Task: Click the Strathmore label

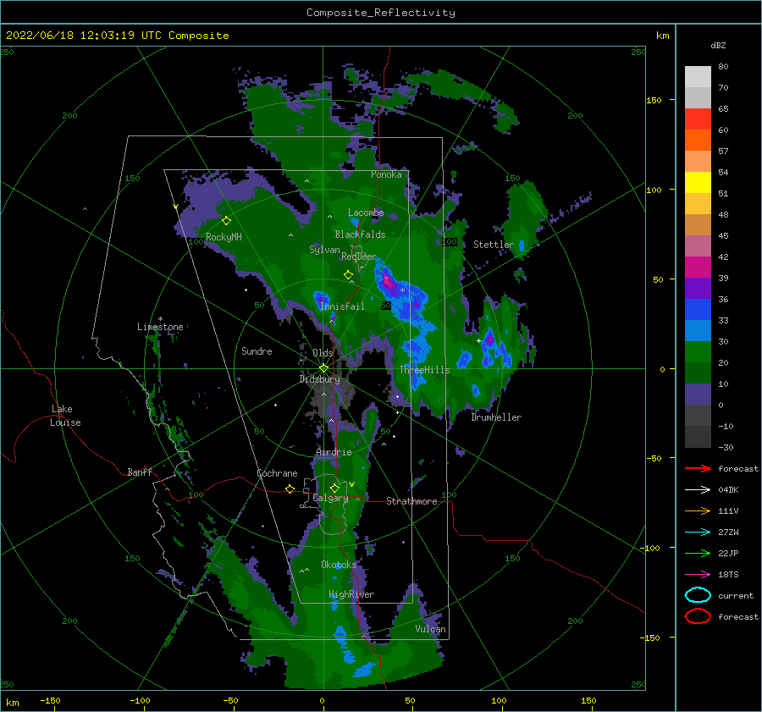Action: pyautogui.click(x=411, y=501)
